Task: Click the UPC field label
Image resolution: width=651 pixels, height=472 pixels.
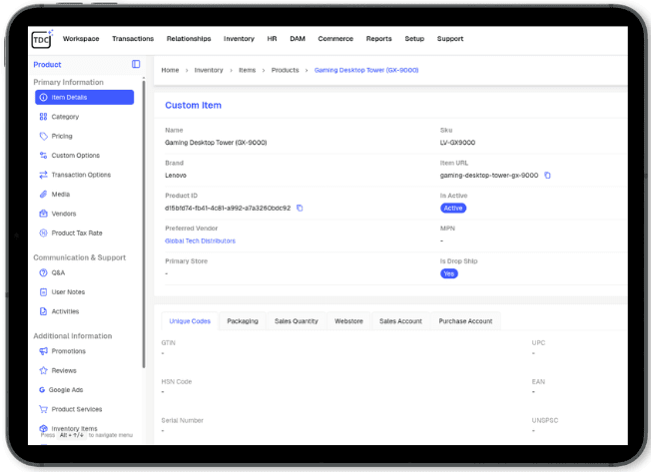Action: pos(538,342)
